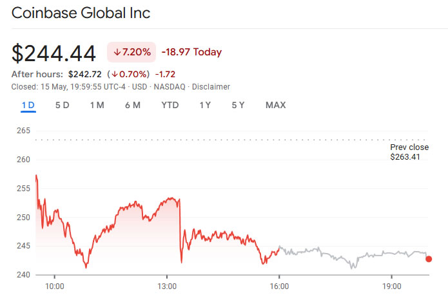Click the after-hours 0.70% down arrow
Image resolution: width=448 pixels, height=300 pixels.
[112, 74]
